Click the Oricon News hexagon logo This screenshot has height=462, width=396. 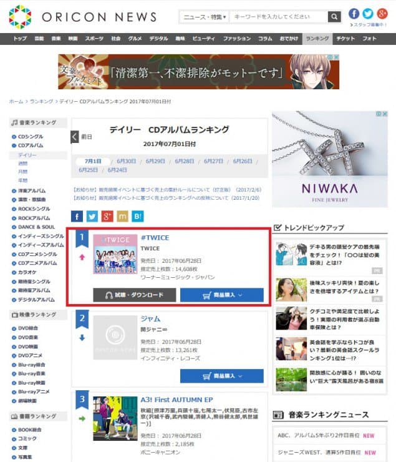pyautogui.click(x=20, y=17)
